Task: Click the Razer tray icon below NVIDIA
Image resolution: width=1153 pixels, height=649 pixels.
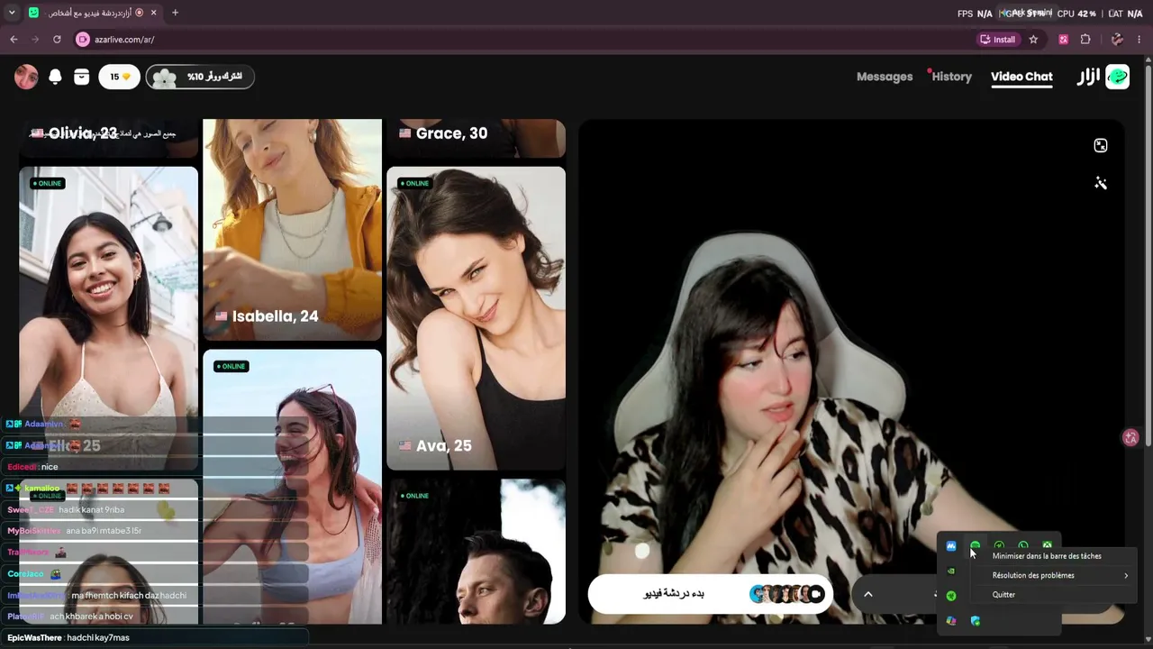Action: [951, 596]
